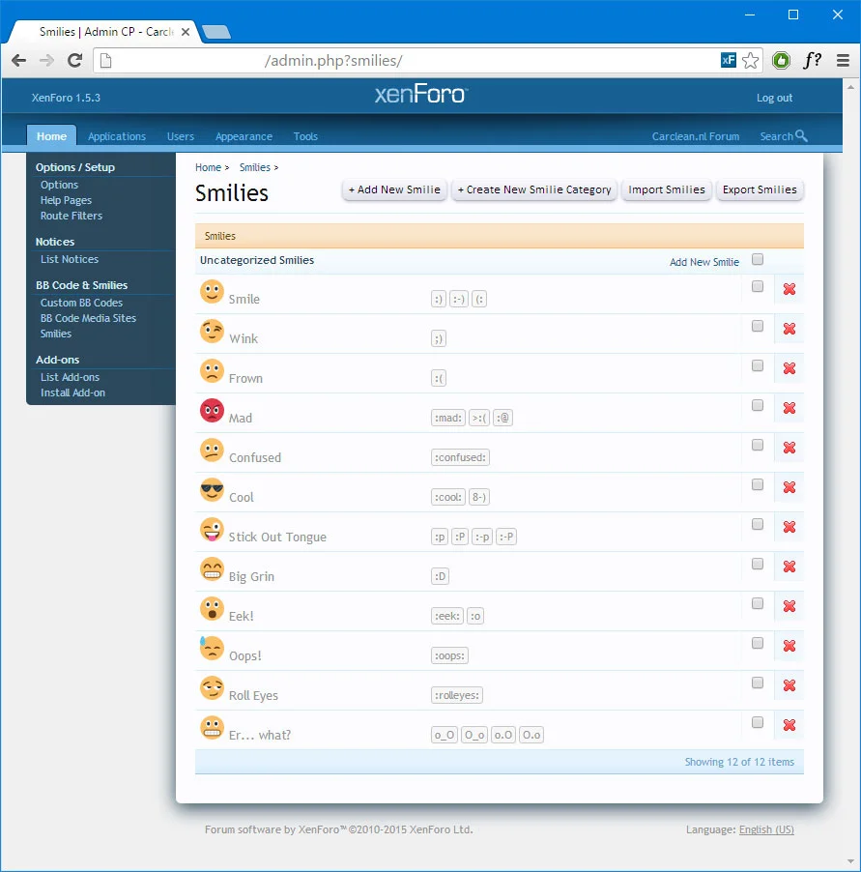Open Custom BB Codes in sidebar
861x872 pixels.
81,303
